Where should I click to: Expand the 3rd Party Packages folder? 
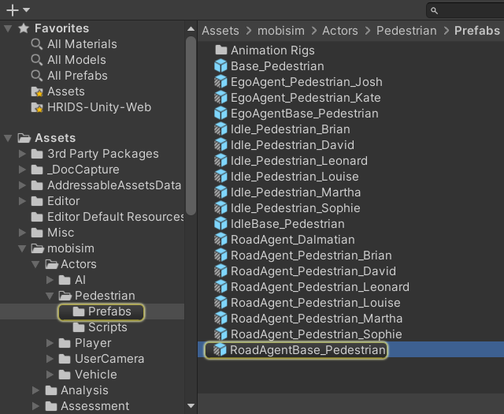[22, 154]
